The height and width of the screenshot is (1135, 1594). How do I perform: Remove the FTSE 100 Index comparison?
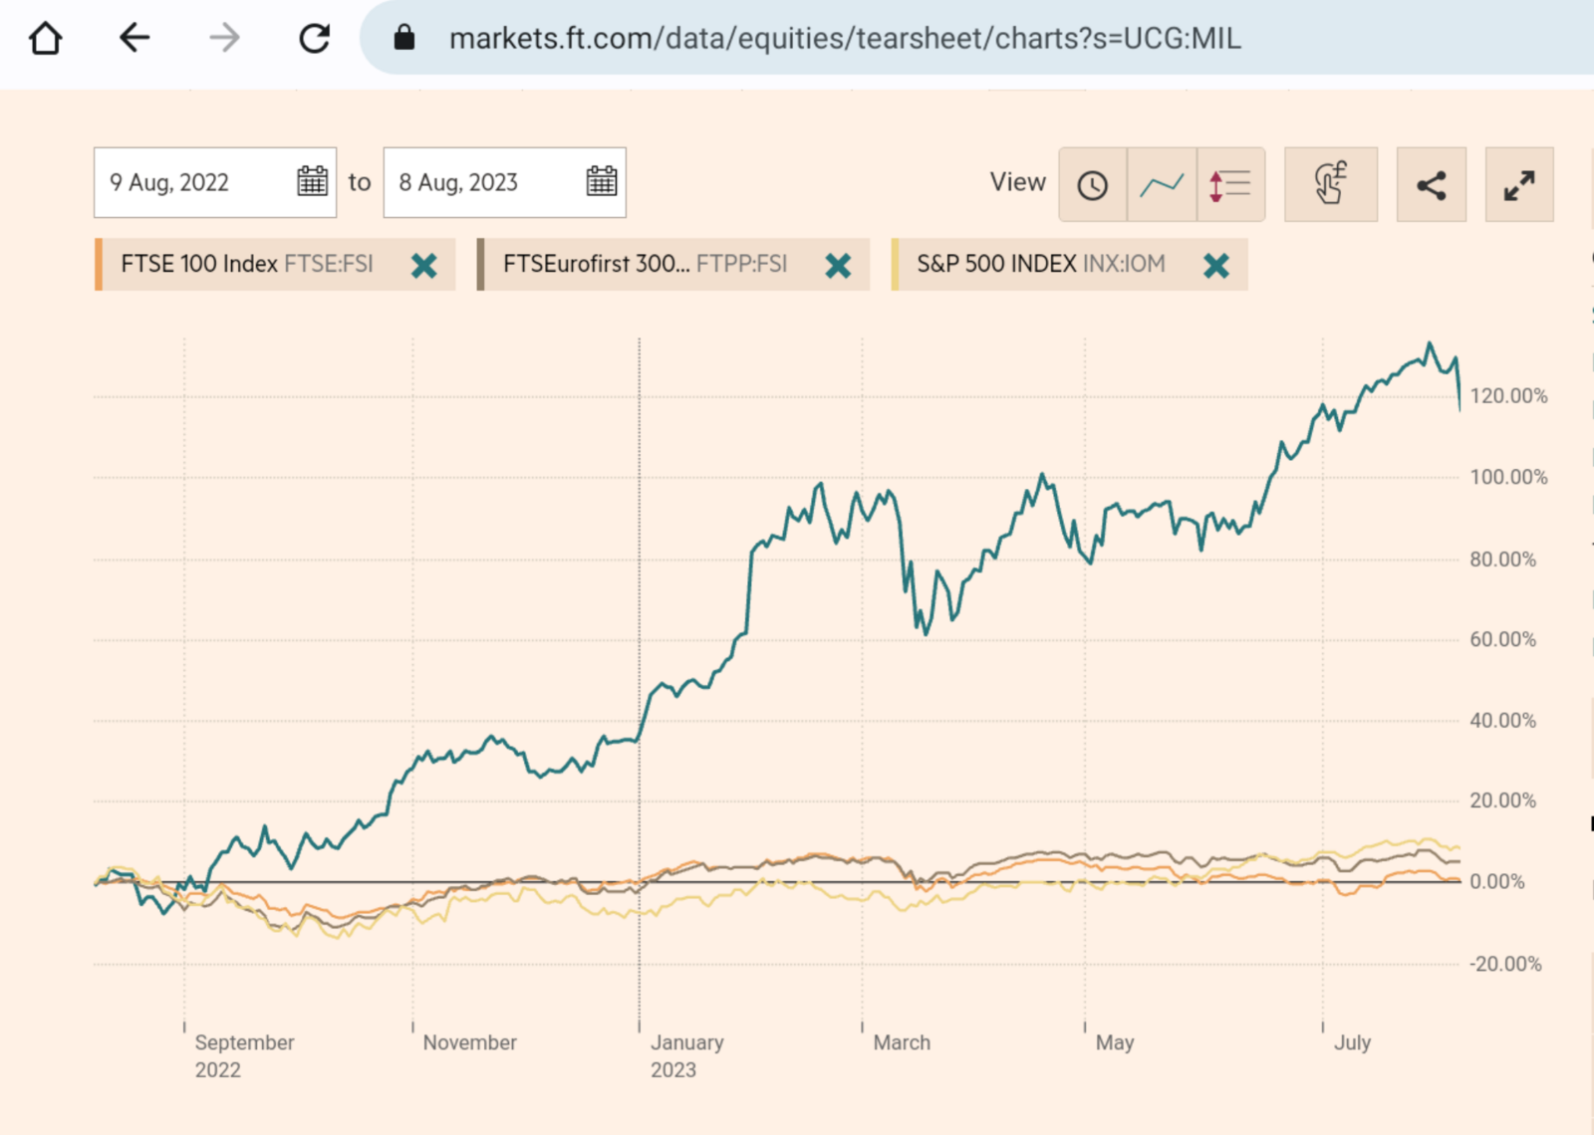pos(422,265)
